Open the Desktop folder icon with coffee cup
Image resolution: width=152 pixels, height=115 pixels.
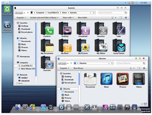point(65,28)
